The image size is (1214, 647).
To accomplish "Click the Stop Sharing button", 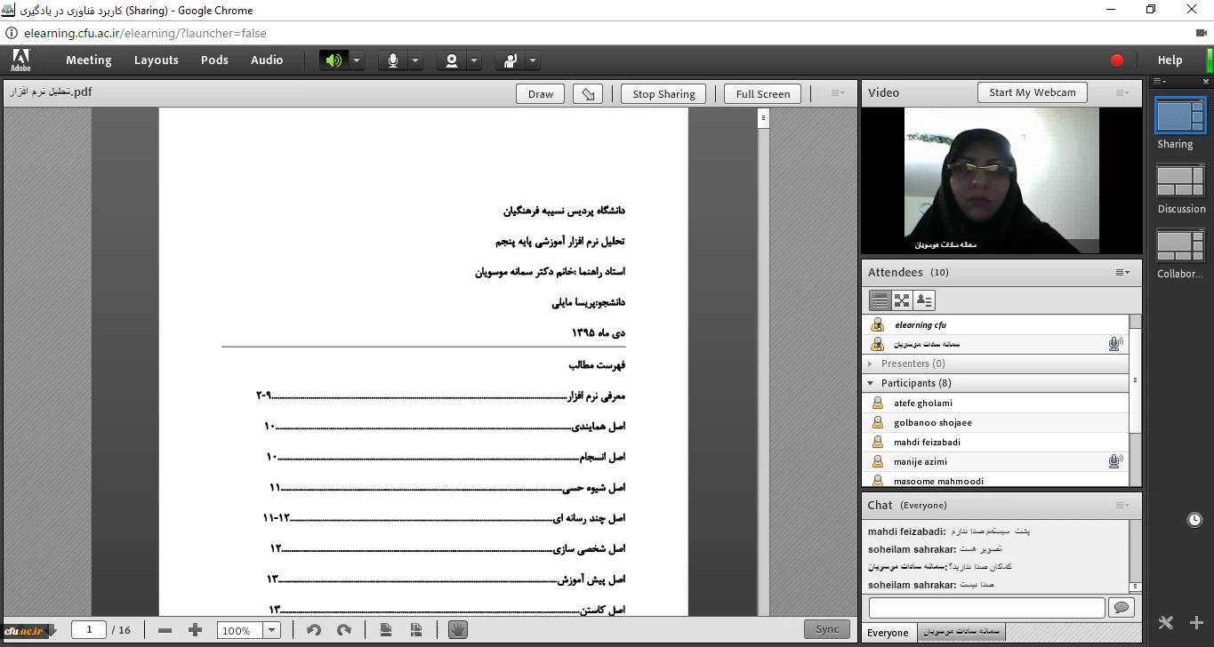I will tap(663, 94).
